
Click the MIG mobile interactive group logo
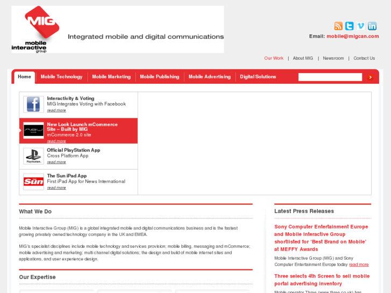(x=35, y=30)
